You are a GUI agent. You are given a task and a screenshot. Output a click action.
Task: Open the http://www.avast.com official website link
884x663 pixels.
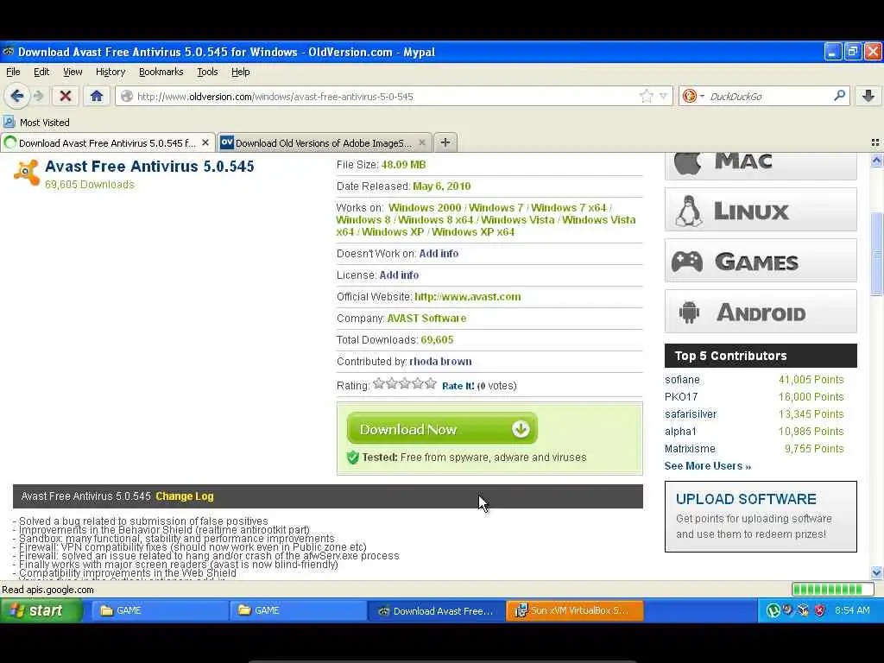(467, 297)
